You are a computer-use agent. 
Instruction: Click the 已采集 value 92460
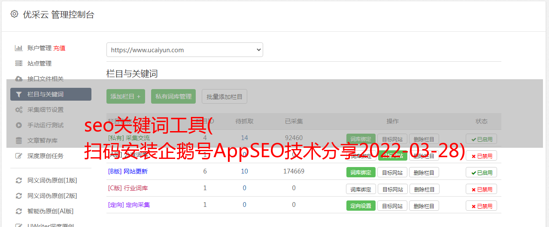click(294, 138)
